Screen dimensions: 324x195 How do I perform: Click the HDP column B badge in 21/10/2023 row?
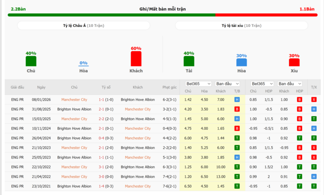pyautogui.click(x=300, y=148)
